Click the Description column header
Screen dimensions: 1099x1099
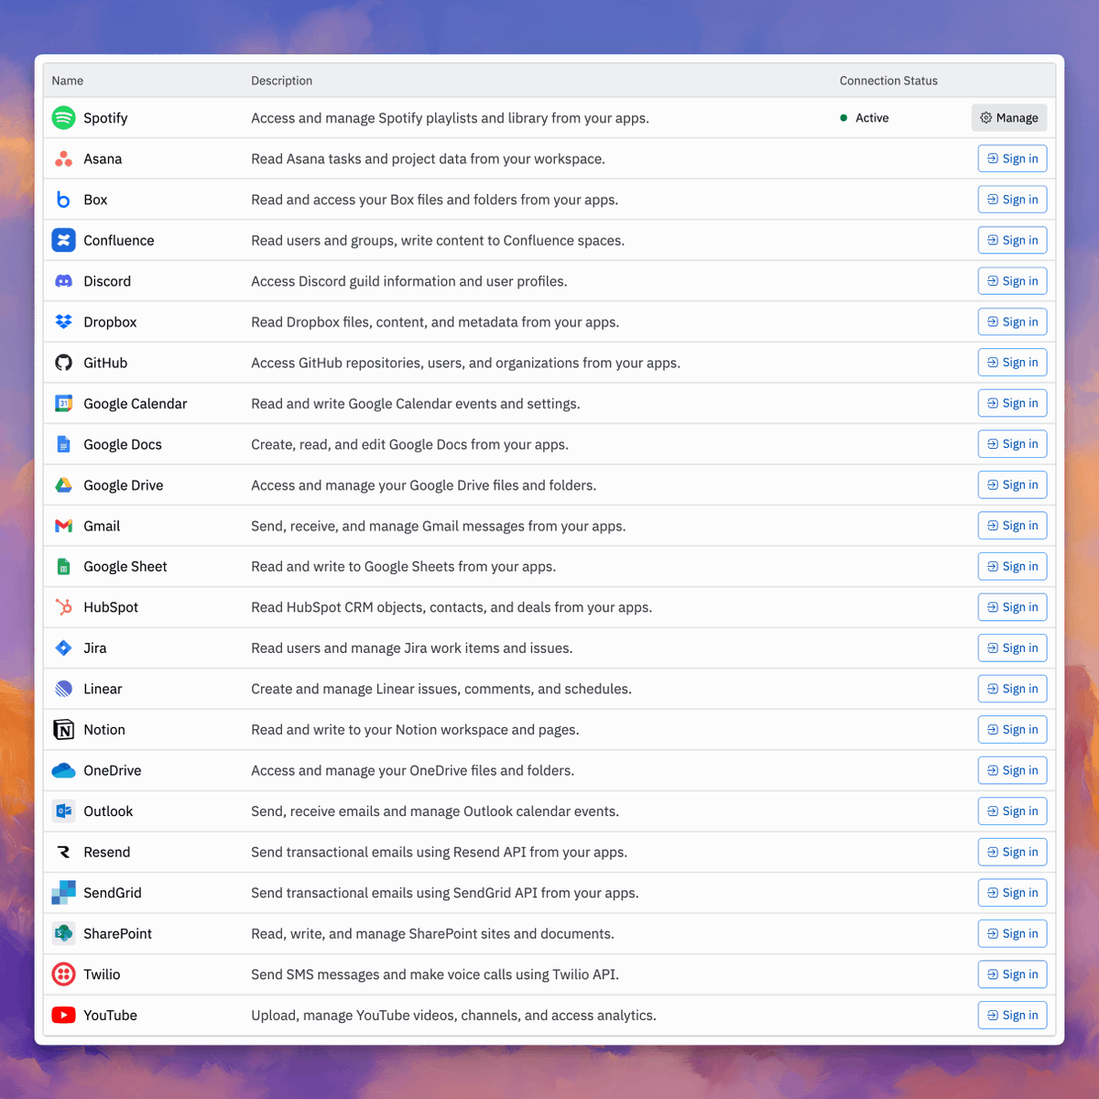pos(282,81)
